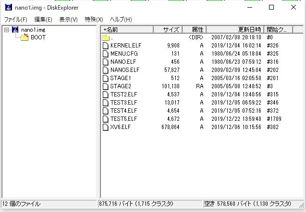This screenshot has height=212, width=306.
Task: Click start cluster #1709
Action: (274, 119)
